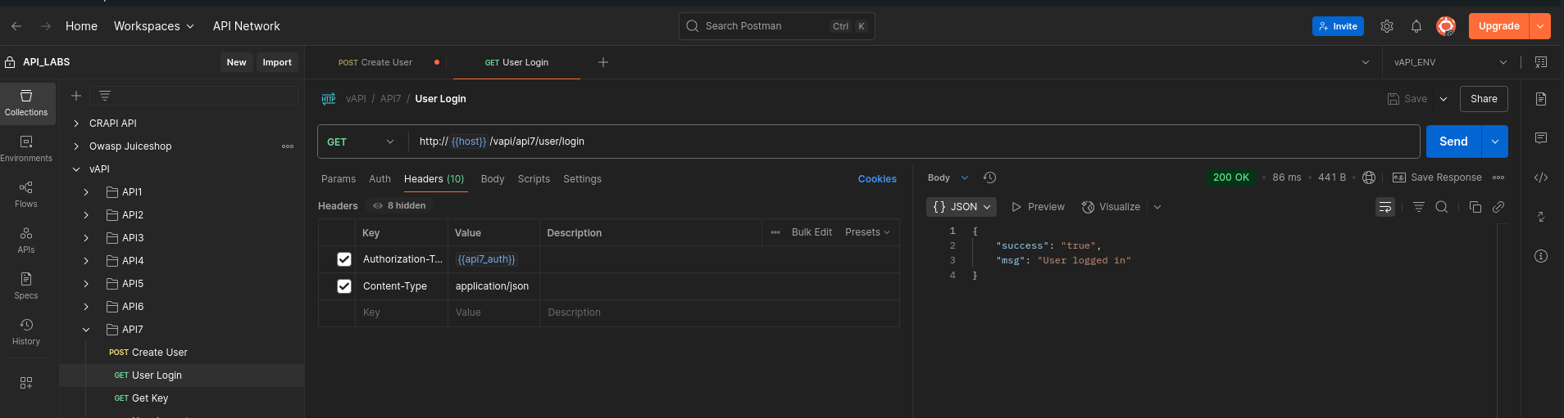
Task: Click the Invite button
Action: 1338,26
